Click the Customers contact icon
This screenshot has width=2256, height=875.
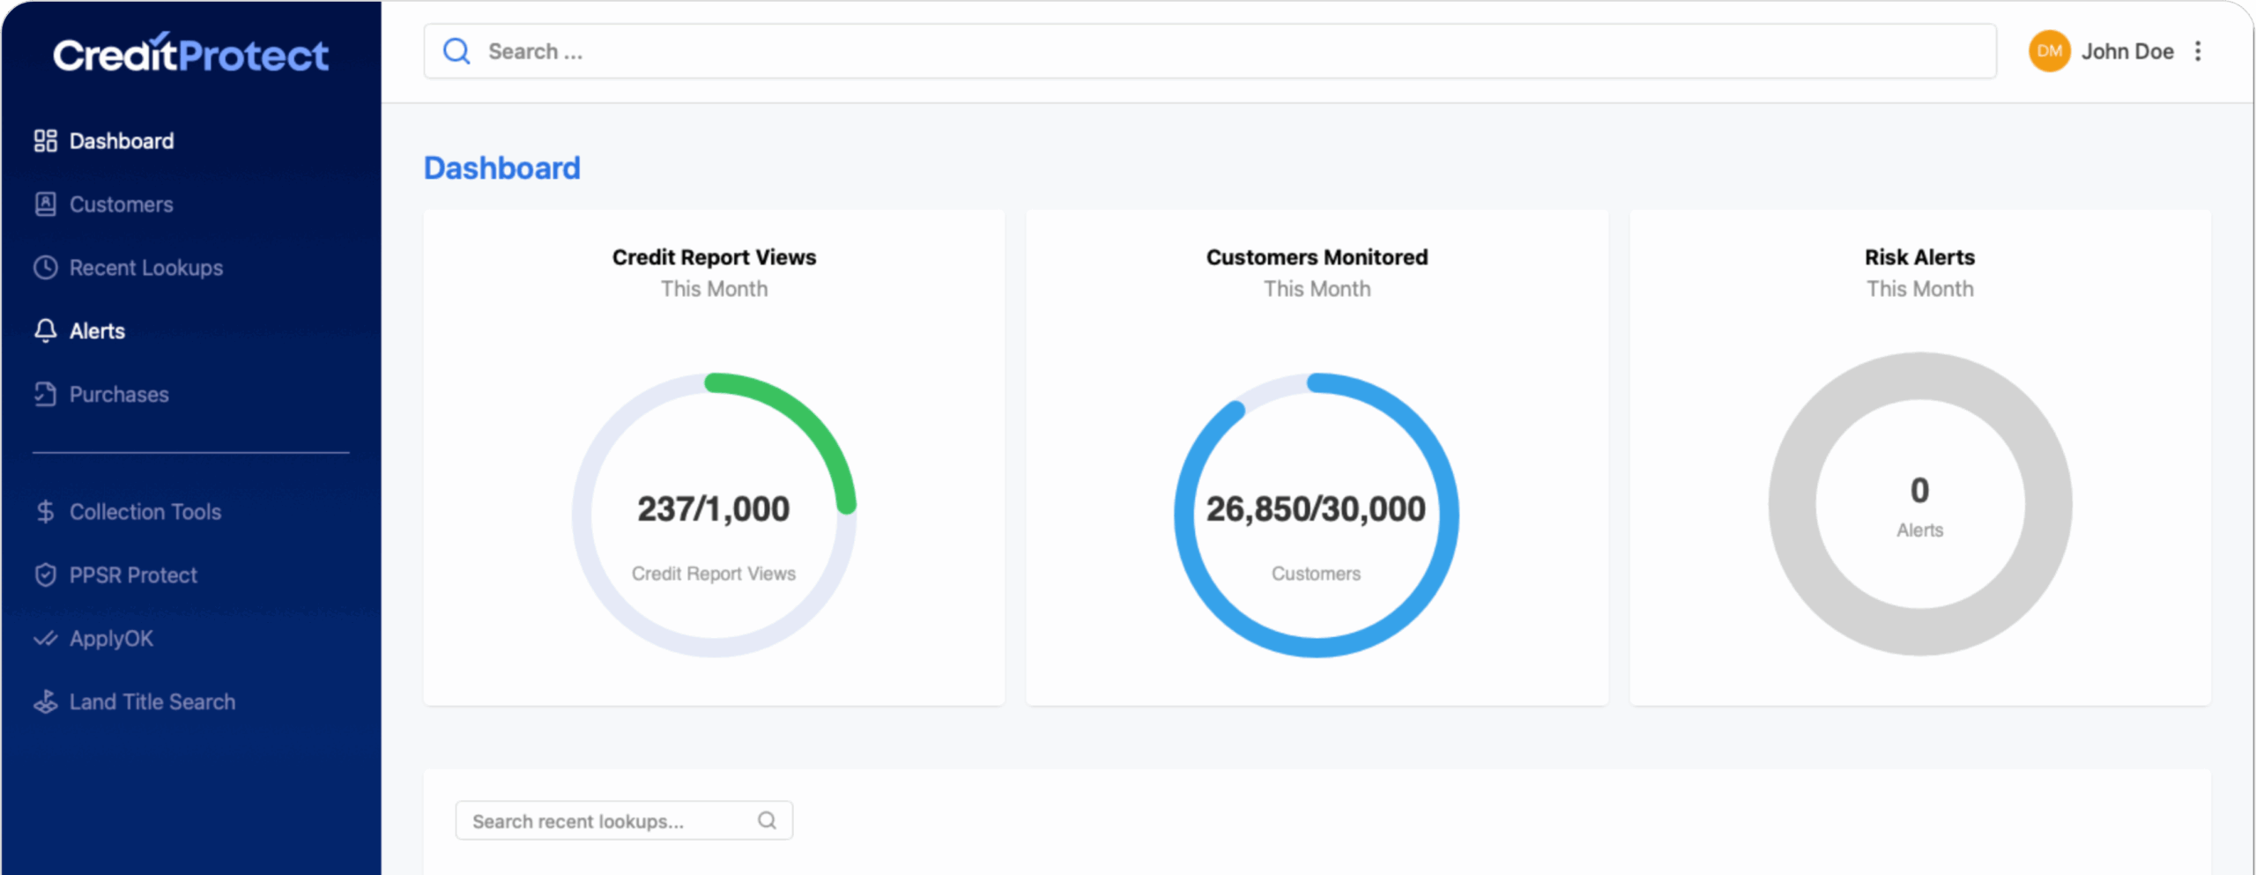point(45,204)
